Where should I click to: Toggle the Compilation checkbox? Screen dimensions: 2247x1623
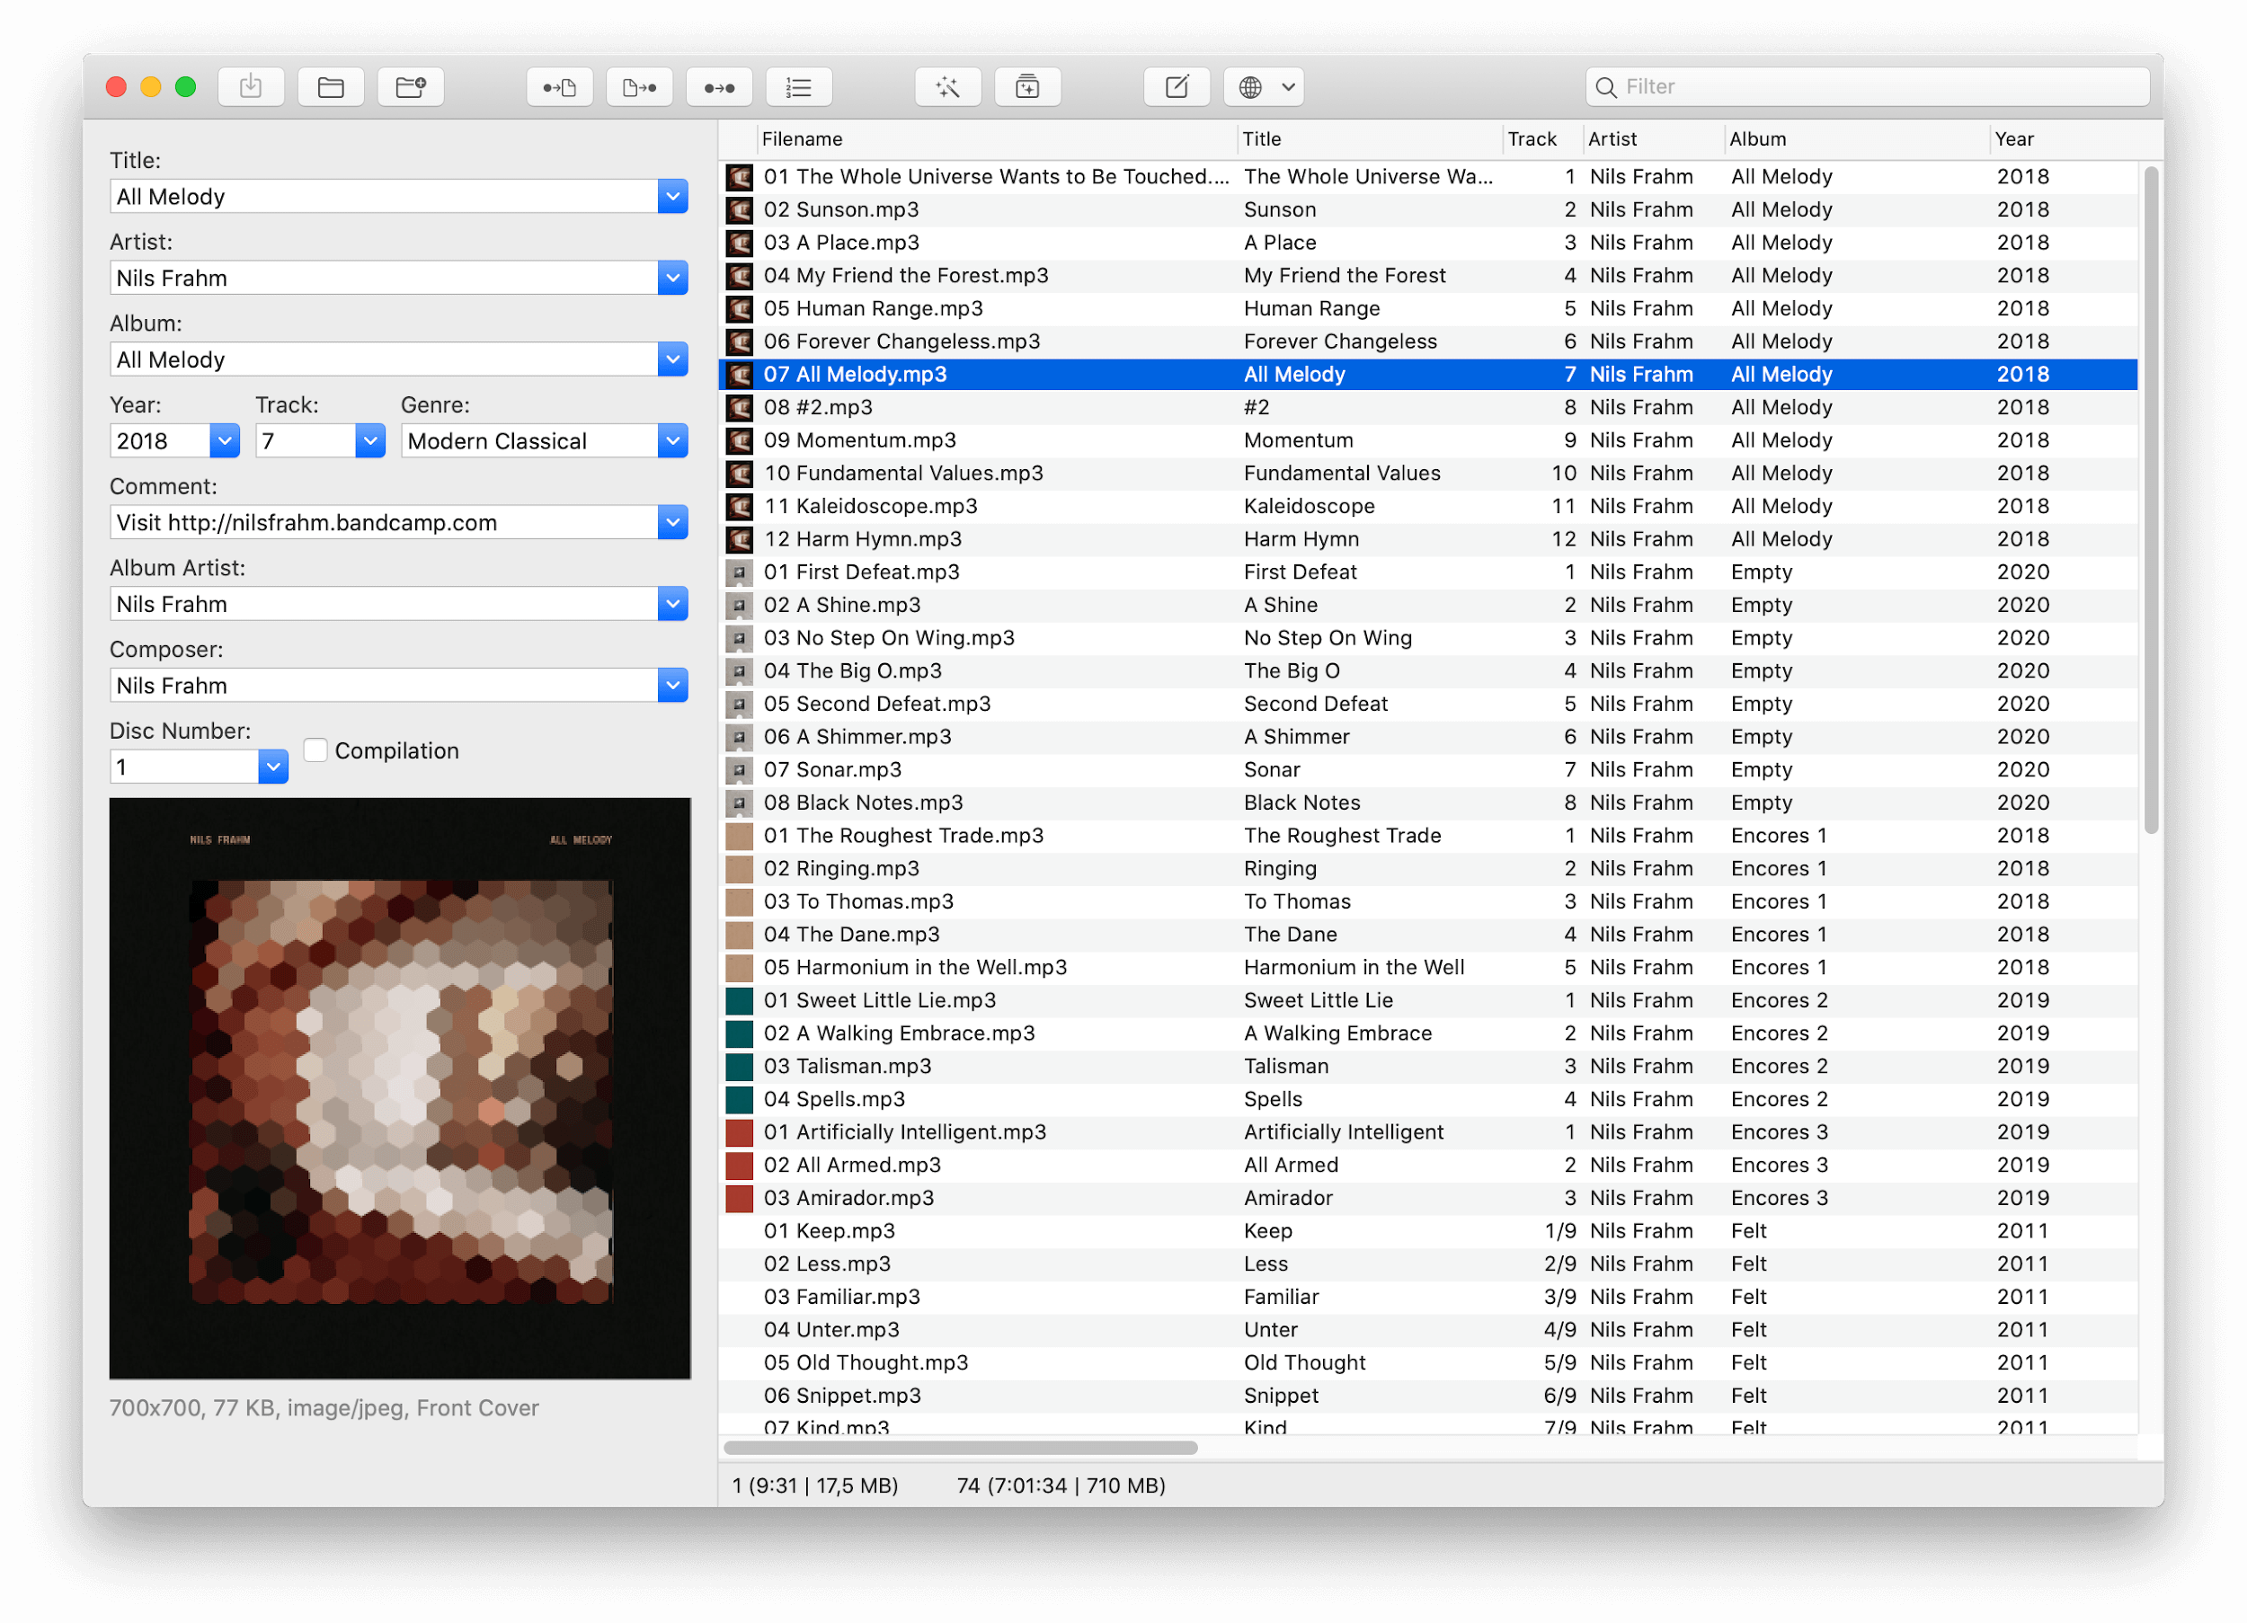pyautogui.click(x=314, y=750)
